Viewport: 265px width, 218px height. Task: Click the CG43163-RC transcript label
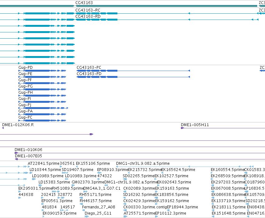88,10
